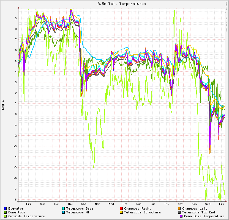This screenshot has height=220, width=229.
Task: Select the Telescope M1 legend swatch
Action: pyautogui.click(x=64, y=212)
